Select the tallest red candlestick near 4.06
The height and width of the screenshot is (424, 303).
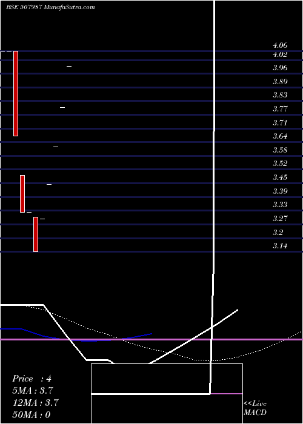(x=16, y=93)
